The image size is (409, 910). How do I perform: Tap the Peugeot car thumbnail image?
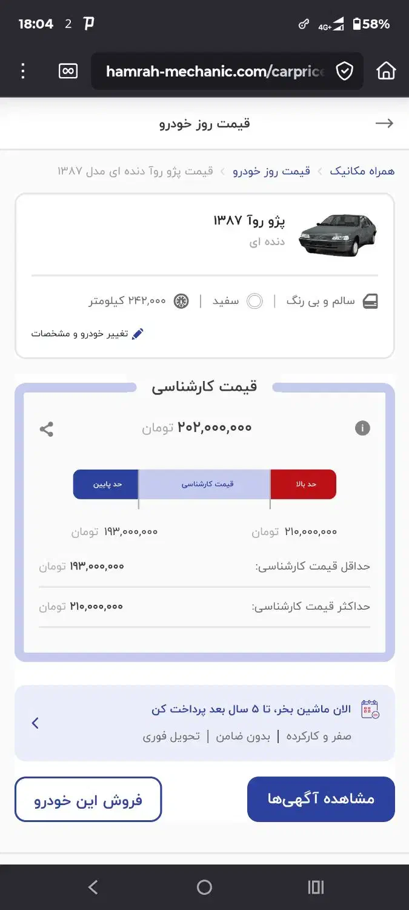(338, 235)
